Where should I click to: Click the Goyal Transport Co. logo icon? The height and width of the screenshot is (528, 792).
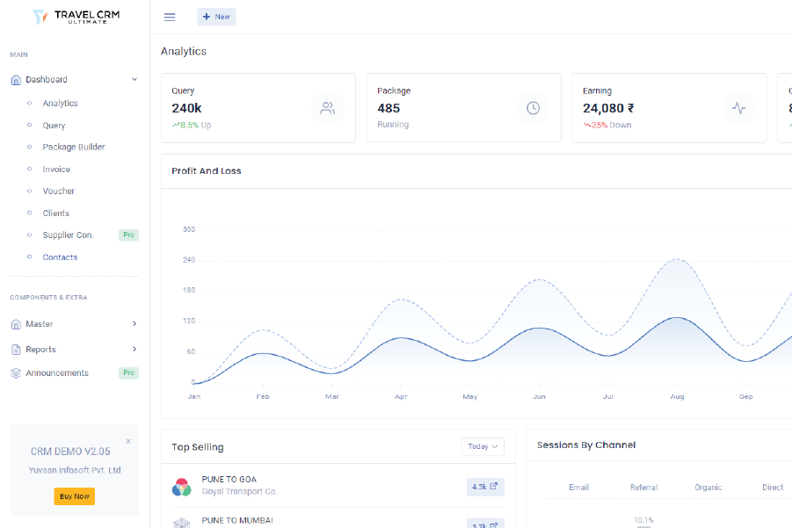coord(182,487)
